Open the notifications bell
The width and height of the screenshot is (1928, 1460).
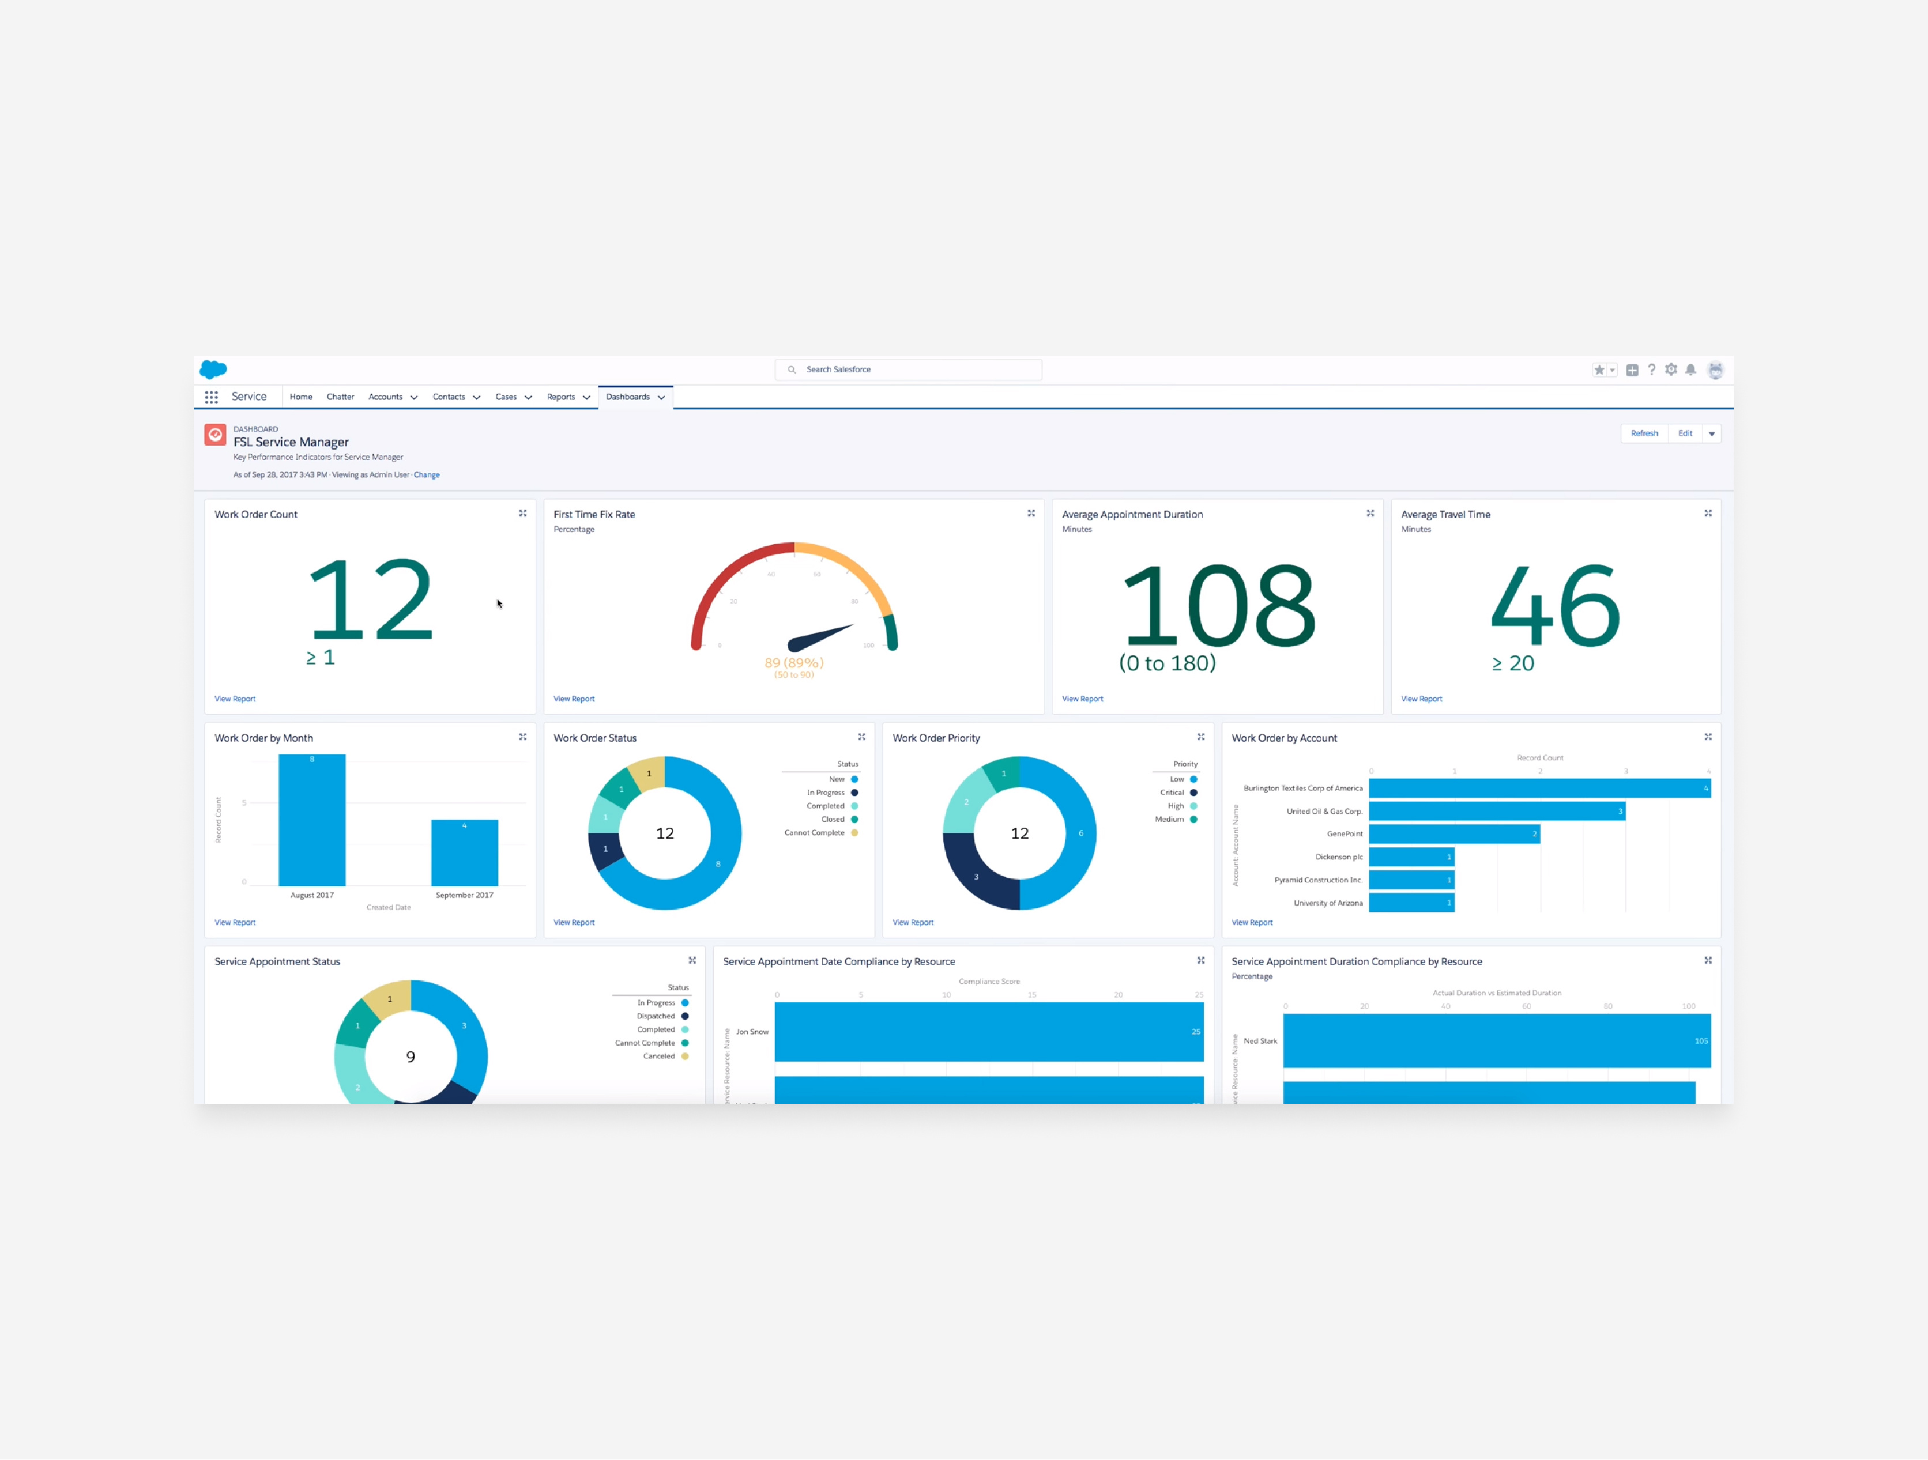pyautogui.click(x=1690, y=369)
